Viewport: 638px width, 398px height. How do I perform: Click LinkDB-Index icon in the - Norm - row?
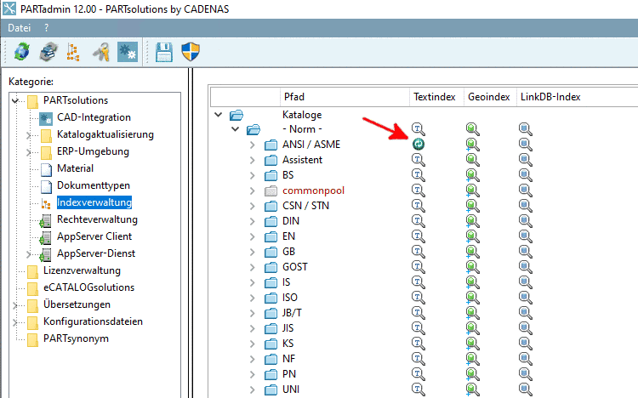click(526, 129)
